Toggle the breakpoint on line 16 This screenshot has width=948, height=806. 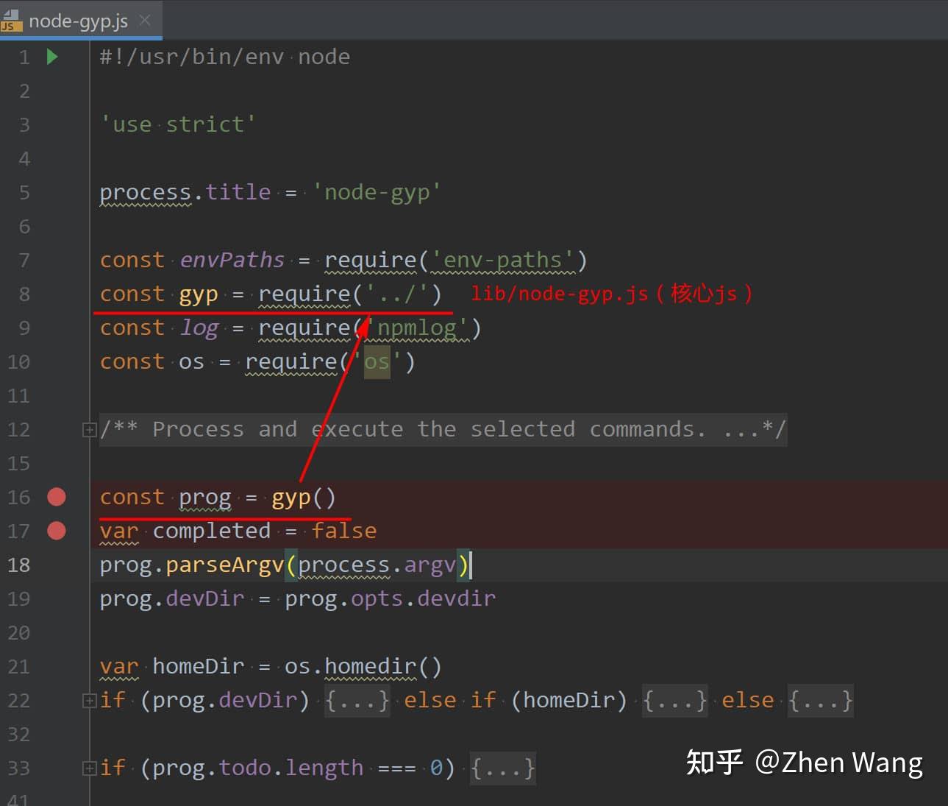[x=57, y=497]
